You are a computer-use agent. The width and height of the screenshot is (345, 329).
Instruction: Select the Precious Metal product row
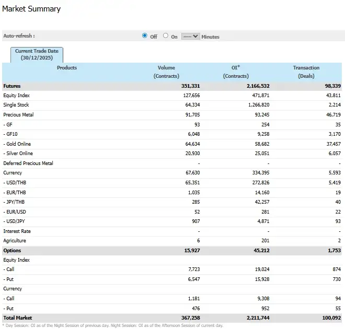tap(18, 115)
